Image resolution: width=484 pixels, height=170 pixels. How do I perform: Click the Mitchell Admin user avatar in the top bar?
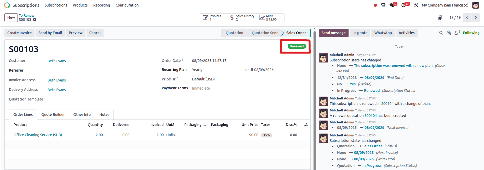click(476, 5)
